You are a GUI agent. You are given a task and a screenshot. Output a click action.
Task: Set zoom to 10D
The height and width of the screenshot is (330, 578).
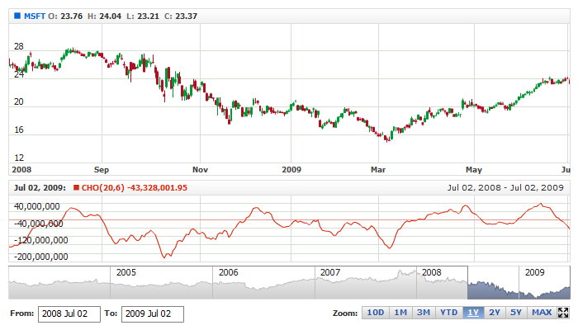point(375,313)
